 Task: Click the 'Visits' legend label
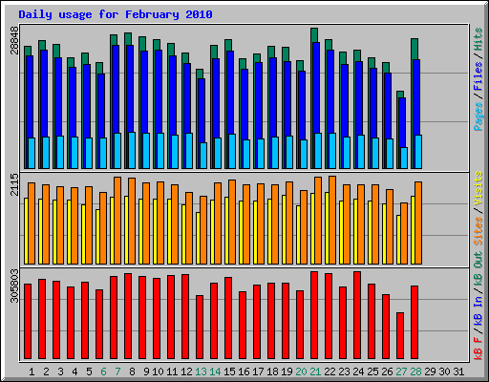pyautogui.click(x=478, y=188)
